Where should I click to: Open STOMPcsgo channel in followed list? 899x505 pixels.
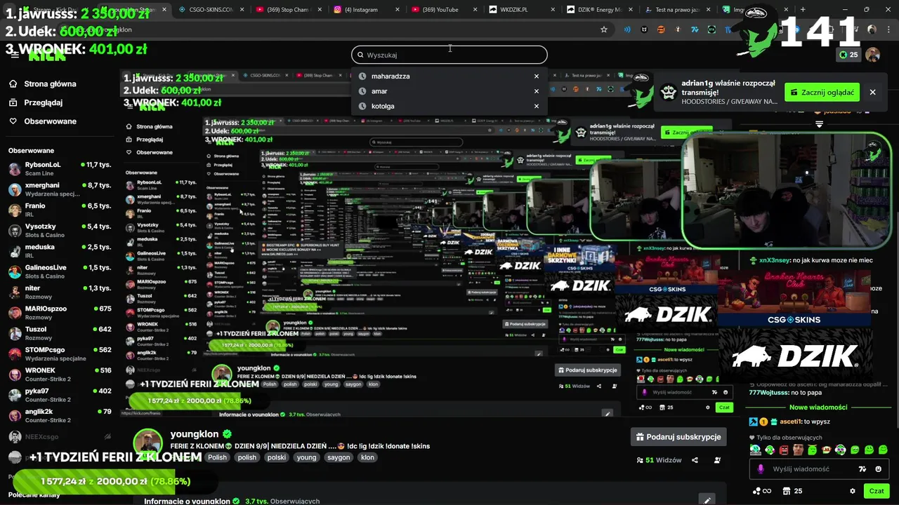[x=60, y=353]
